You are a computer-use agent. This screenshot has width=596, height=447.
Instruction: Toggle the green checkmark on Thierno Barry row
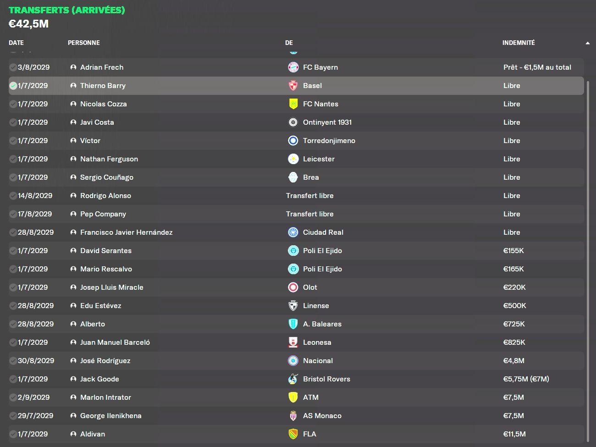coord(13,86)
